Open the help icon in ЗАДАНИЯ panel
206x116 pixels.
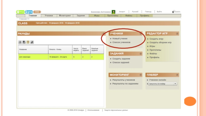[x=141, y=54]
